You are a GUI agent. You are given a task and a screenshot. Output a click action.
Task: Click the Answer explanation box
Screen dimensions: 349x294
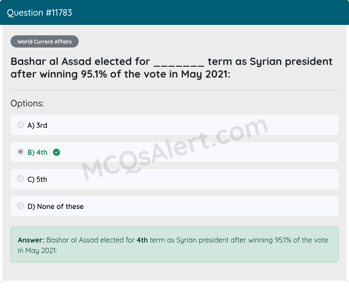click(174, 245)
